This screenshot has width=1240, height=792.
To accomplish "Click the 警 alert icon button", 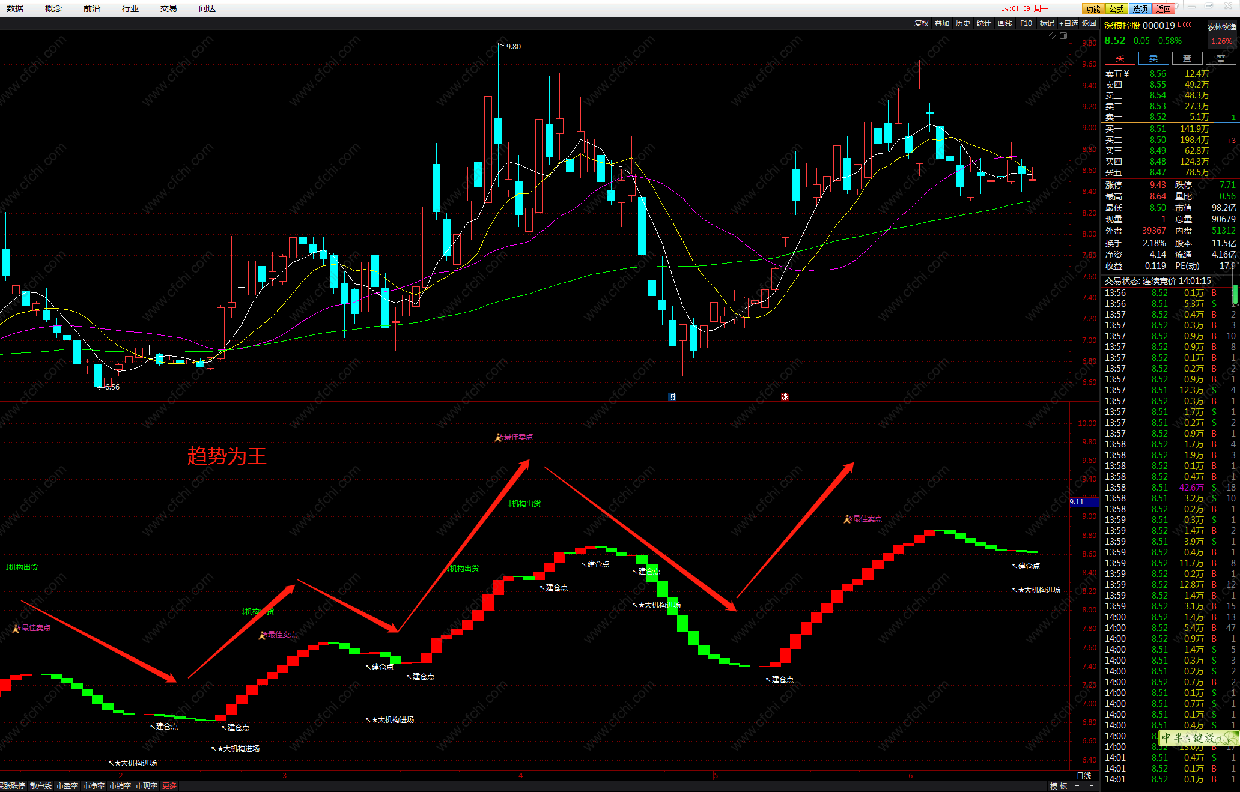I will 1220,58.
